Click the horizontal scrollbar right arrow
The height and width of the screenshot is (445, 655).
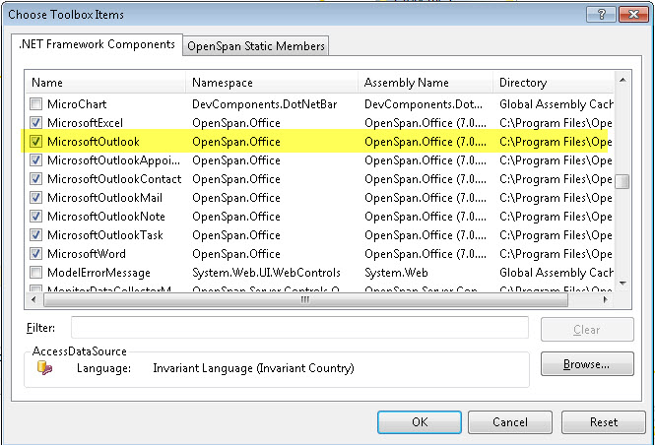click(x=606, y=299)
